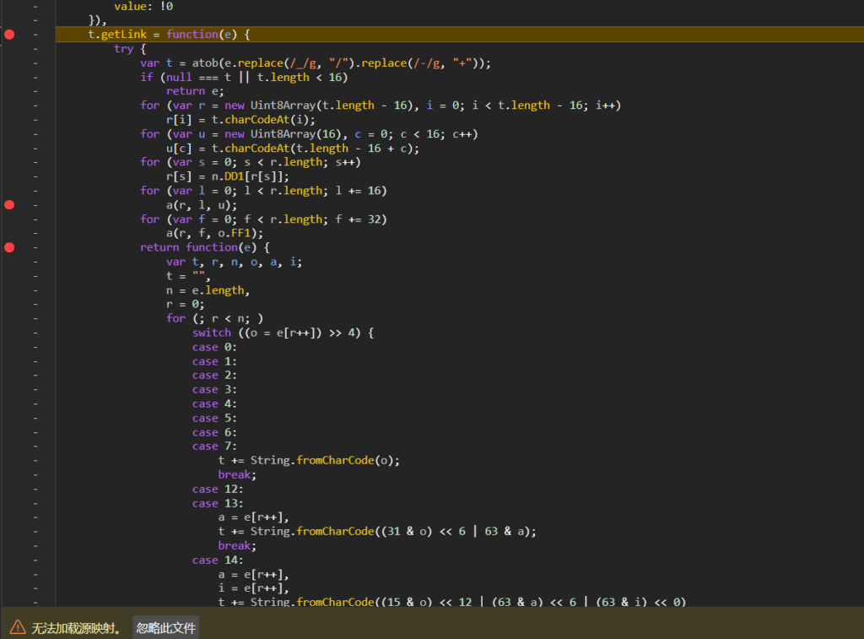Select the 无法加载源映射。 warning message
864x639 pixels.
(76, 628)
